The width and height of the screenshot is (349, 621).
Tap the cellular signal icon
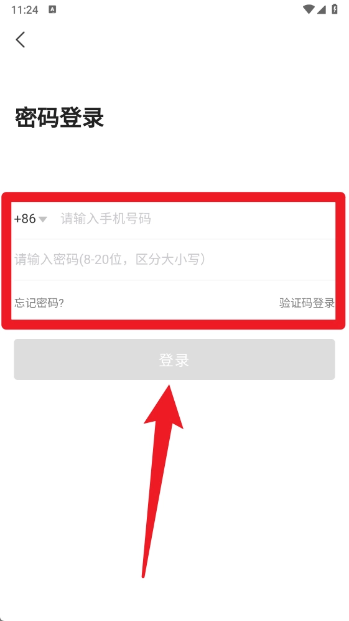[321, 9]
